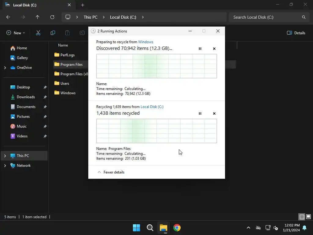The height and width of the screenshot is (235, 313).
Task: Open the Pictures quick access folder
Action: 20,117
